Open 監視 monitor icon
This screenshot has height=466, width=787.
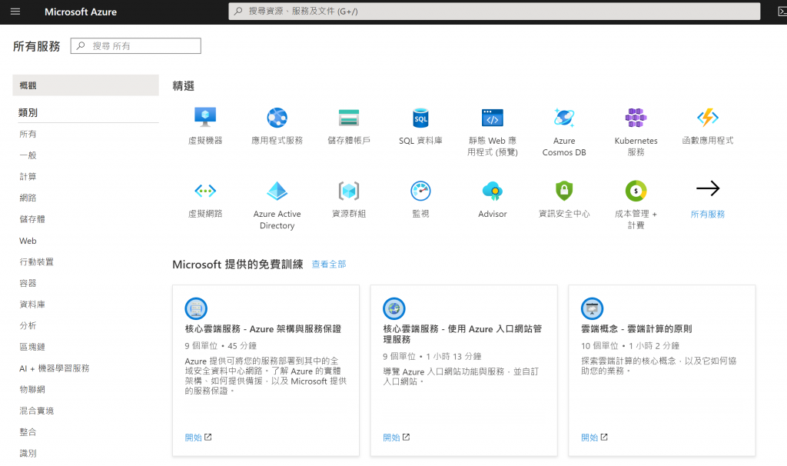(420, 191)
